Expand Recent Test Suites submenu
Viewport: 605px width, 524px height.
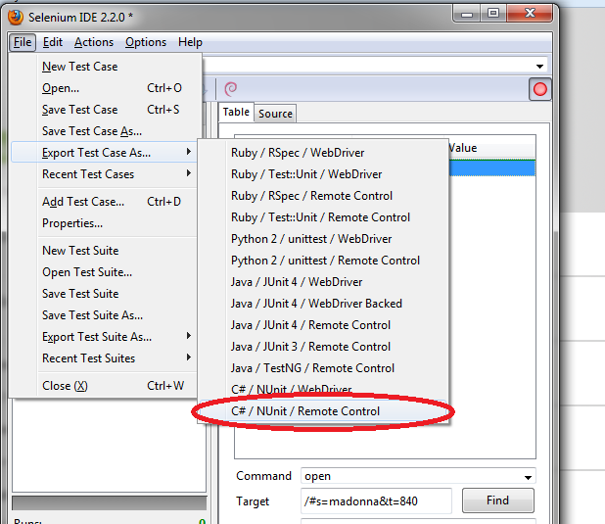104,358
